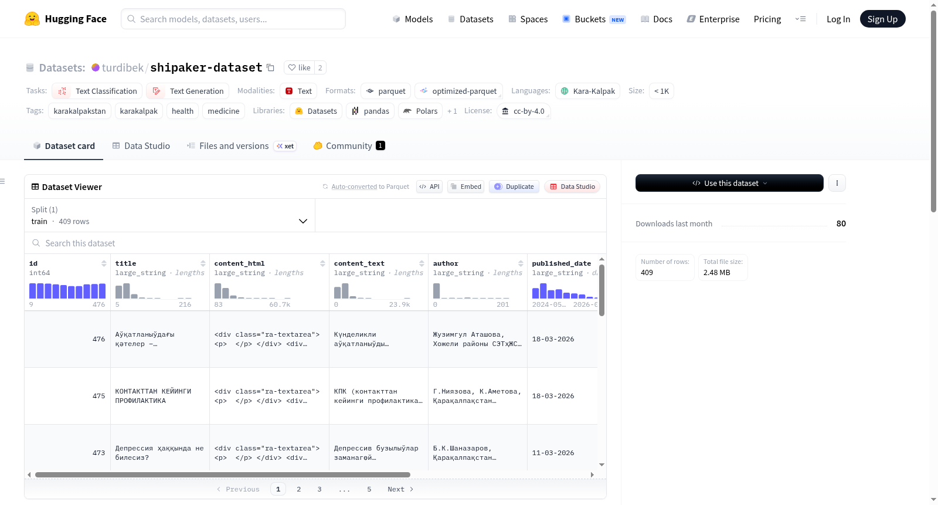Open the turdibek user avatar link

point(96,67)
